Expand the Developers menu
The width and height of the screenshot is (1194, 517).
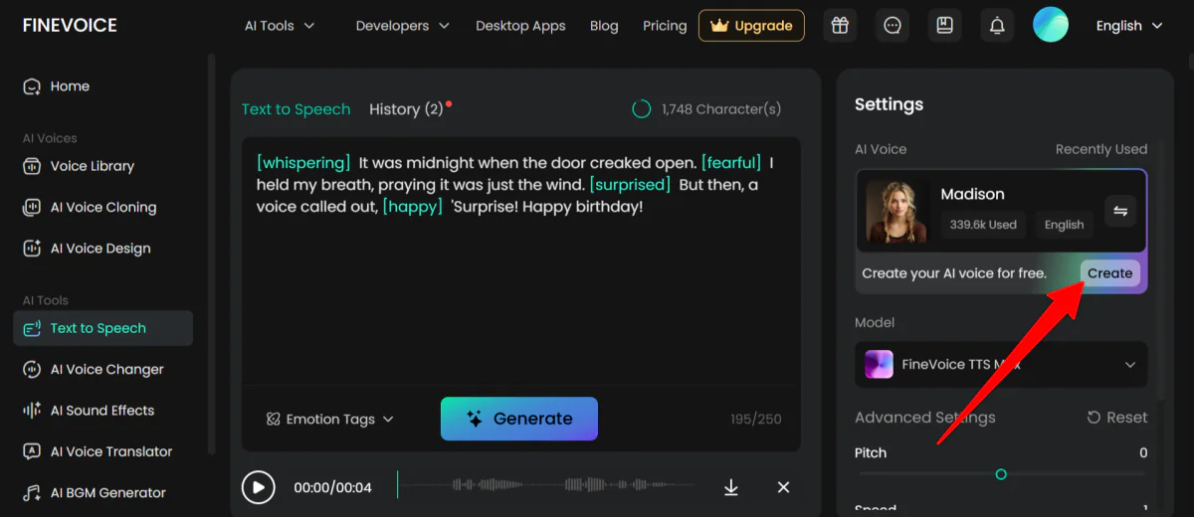pyautogui.click(x=402, y=26)
